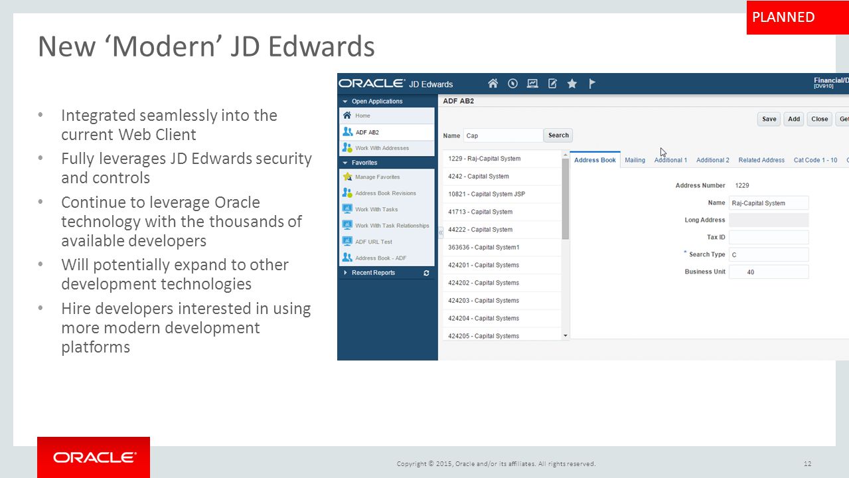This screenshot has height=478, width=849.
Task: Click the ADF AB2 people icon
Action: (x=347, y=132)
